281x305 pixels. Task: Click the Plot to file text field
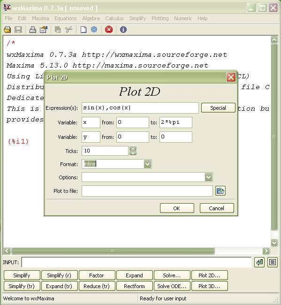coord(147,191)
